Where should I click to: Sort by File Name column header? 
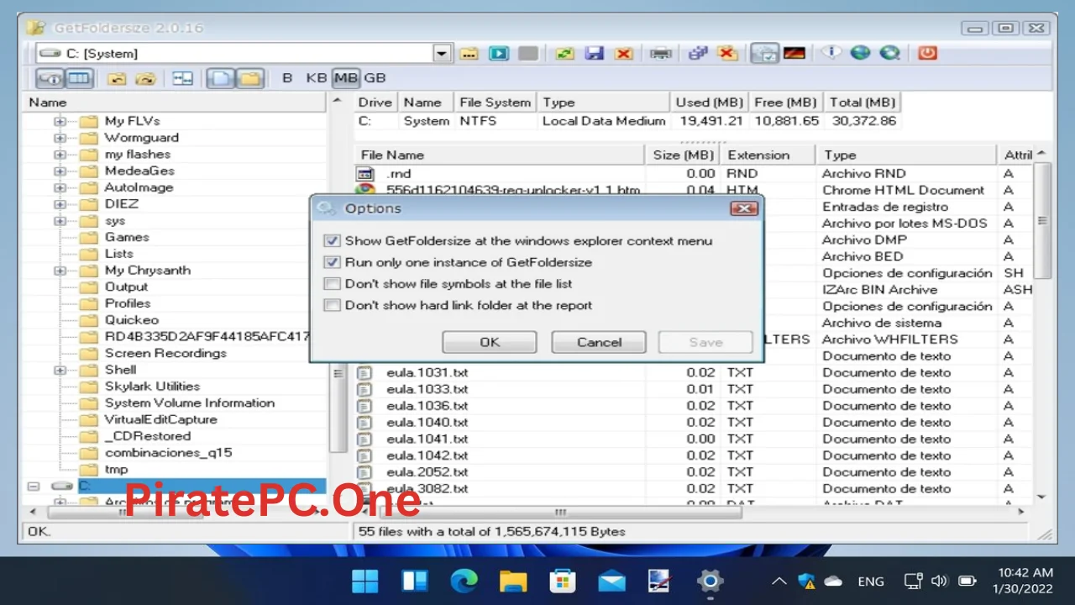(500, 155)
